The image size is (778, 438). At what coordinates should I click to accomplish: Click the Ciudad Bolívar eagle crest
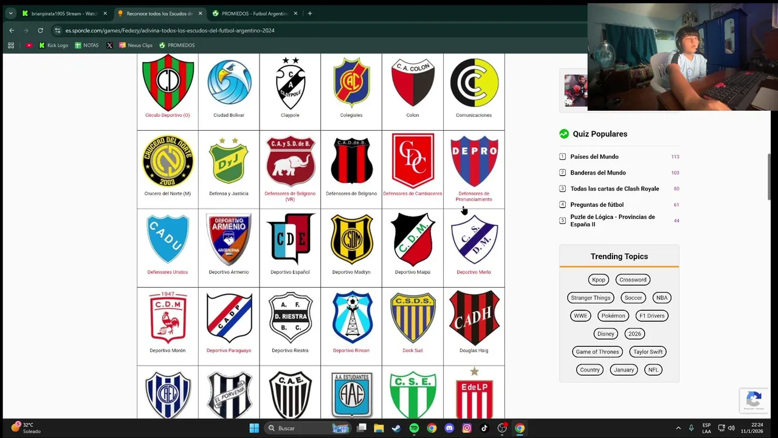pos(229,82)
